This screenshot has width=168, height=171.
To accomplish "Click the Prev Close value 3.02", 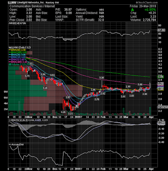I will (29, 20).
